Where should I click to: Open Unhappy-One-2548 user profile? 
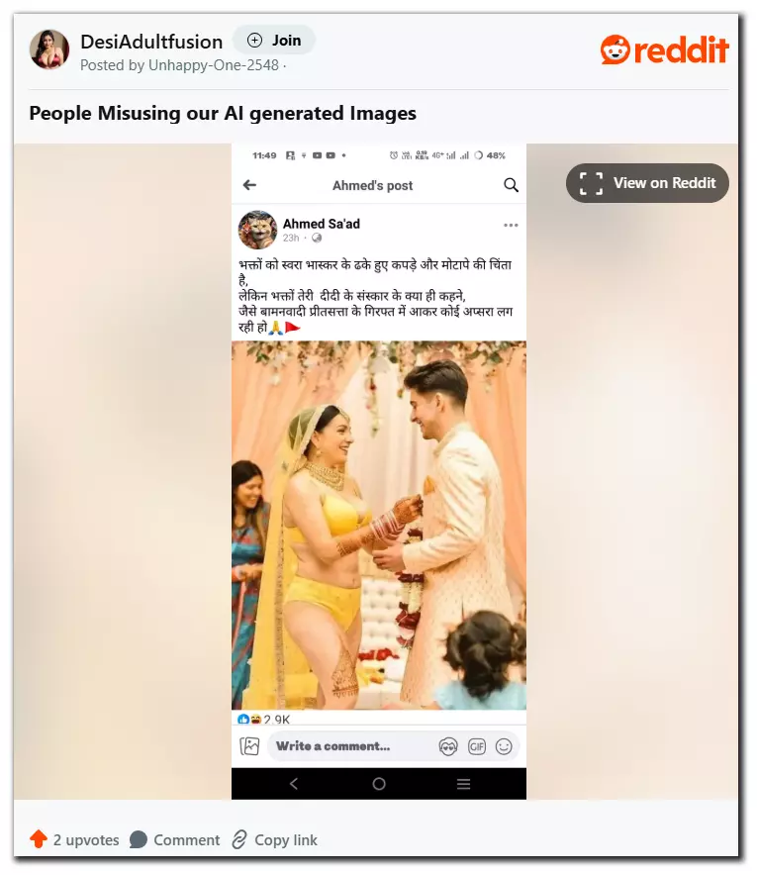(213, 65)
